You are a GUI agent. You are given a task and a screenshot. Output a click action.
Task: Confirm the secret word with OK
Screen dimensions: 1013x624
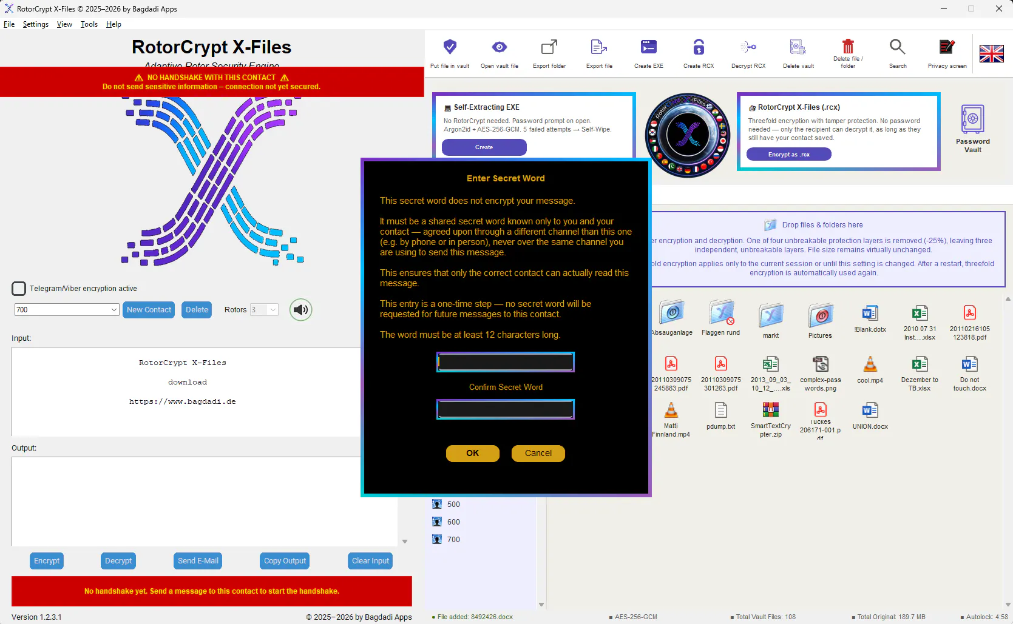click(473, 454)
